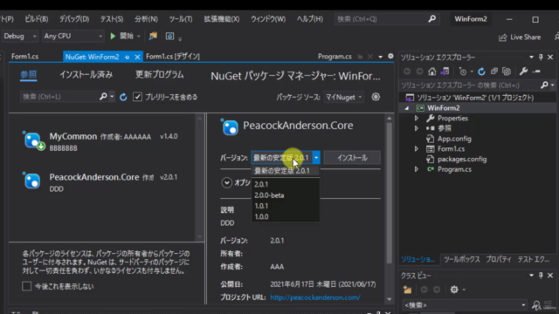Switch to the プロパティ panel tab
Viewport: 559px width, 314px height.
pyautogui.click(x=499, y=260)
